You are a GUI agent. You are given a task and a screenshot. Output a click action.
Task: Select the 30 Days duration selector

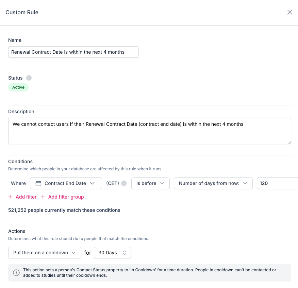point(108,253)
